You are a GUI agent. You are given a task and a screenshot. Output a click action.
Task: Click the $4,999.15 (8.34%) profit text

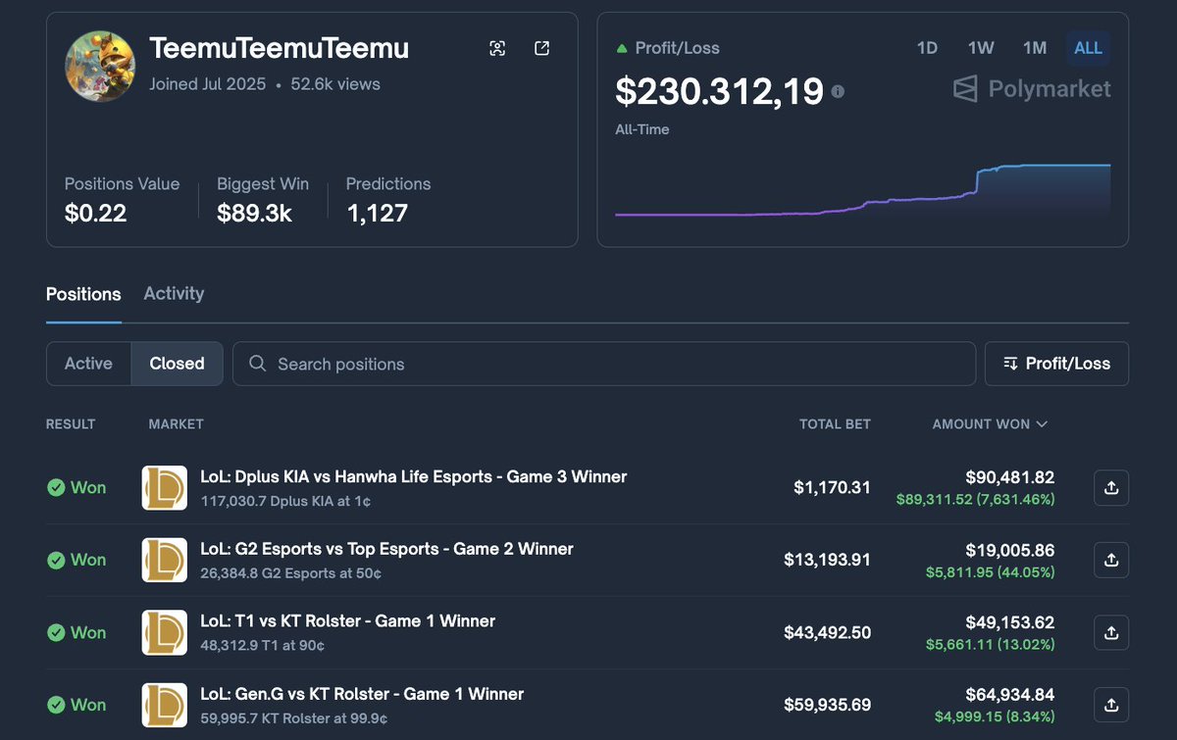point(995,716)
